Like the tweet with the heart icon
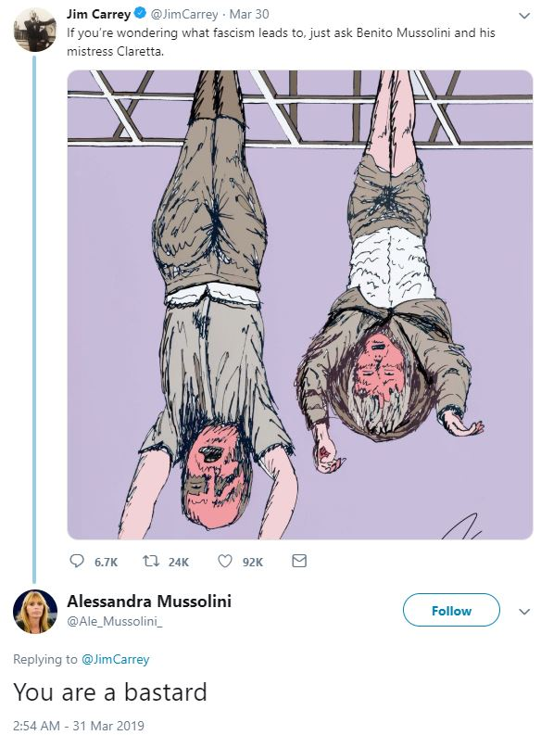This screenshot has width=541, height=735. pyautogui.click(x=225, y=561)
